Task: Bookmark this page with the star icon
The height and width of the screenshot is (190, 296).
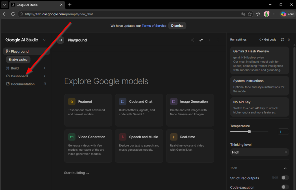Action: click(x=250, y=14)
